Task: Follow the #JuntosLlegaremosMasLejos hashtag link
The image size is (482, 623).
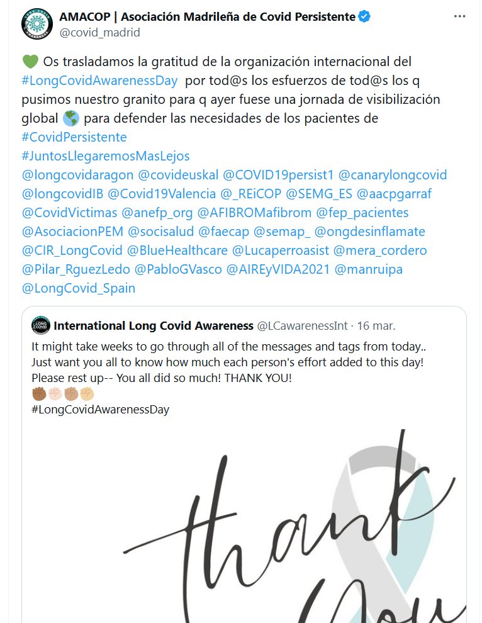Action: [106, 156]
